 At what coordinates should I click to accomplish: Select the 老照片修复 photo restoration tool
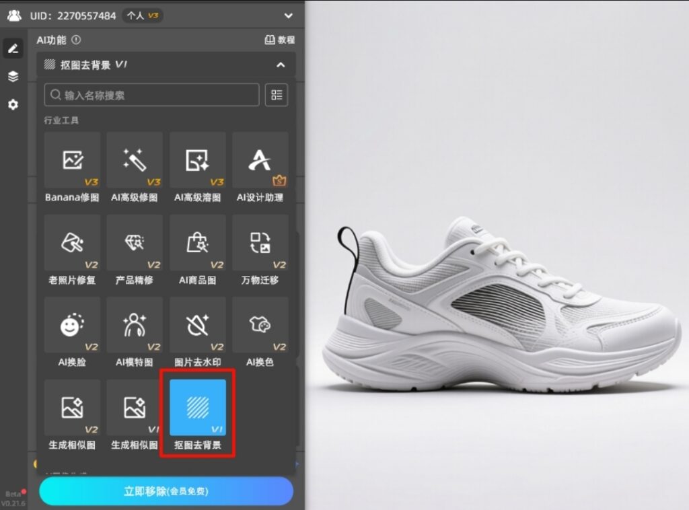pyautogui.click(x=72, y=244)
